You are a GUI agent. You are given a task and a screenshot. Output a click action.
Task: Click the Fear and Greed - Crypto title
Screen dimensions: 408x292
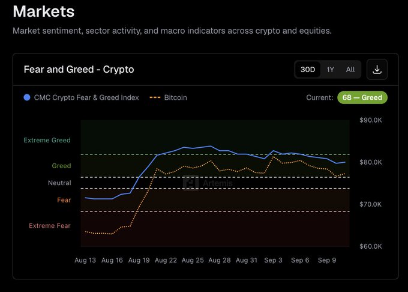(x=79, y=69)
